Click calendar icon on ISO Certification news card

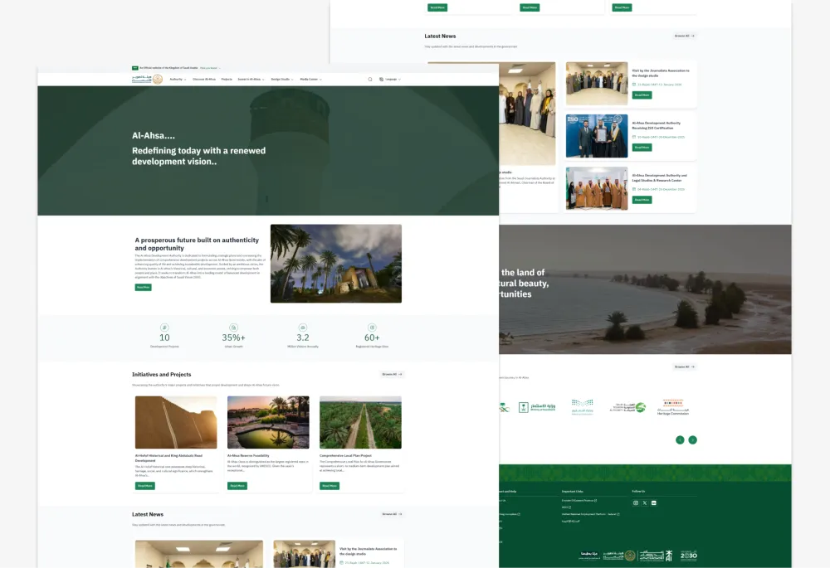(634, 137)
